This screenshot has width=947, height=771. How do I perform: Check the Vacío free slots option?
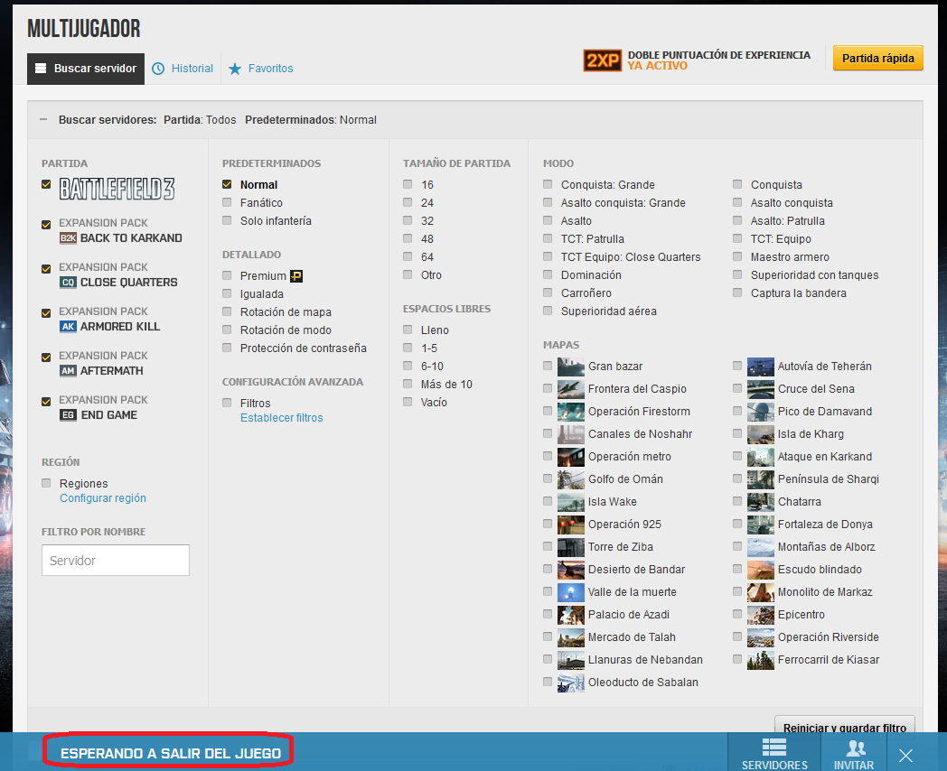click(408, 403)
